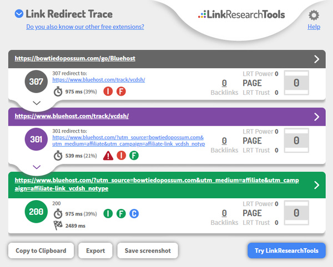This screenshot has width=333, height=267.
Task: Open the bowtiedopossum.com/go/Bluehost header link
Action: pos(75,59)
